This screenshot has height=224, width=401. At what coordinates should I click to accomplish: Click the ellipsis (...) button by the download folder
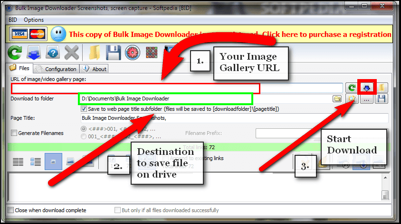pyautogui.click(x=366, y=99)
